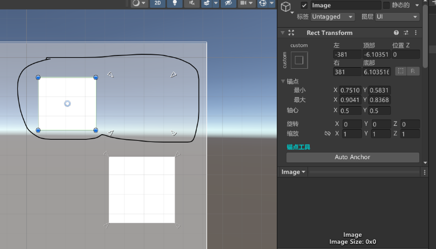The width and height of the screenshot is (436, 249).
Task: Edit anchor 最大 Y field 0.8368
Action: pyautogui.click(x=379, y=100)
